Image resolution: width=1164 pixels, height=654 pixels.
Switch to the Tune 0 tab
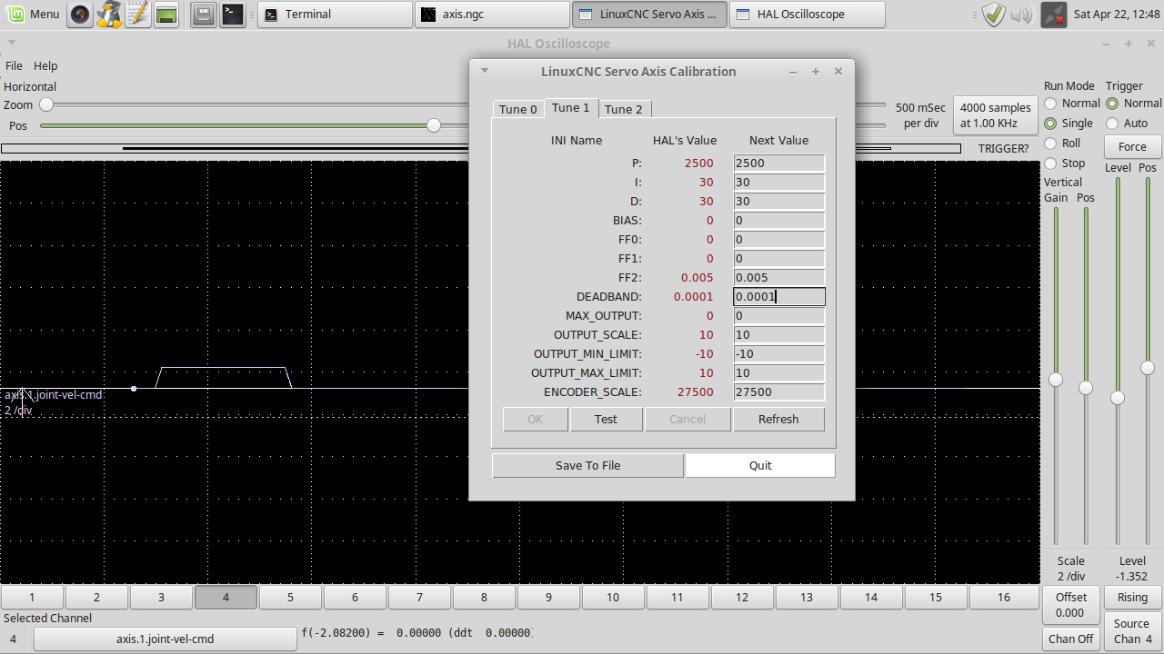tap(518, 109)
